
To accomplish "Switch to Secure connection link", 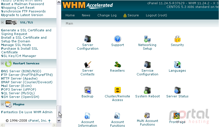I will tap(131, 15).
